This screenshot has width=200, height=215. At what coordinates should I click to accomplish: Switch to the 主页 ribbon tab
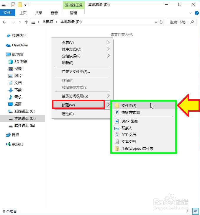pyautogui.click(x=23, y=13)
